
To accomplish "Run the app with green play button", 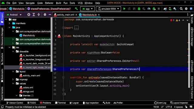I will pos(124,9).
